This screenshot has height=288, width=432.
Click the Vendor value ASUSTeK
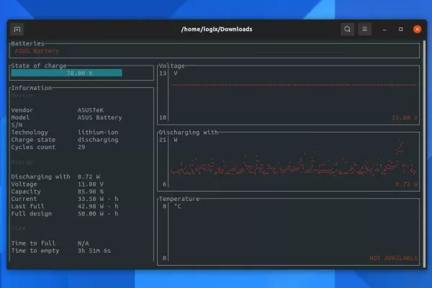coord(91,110)
